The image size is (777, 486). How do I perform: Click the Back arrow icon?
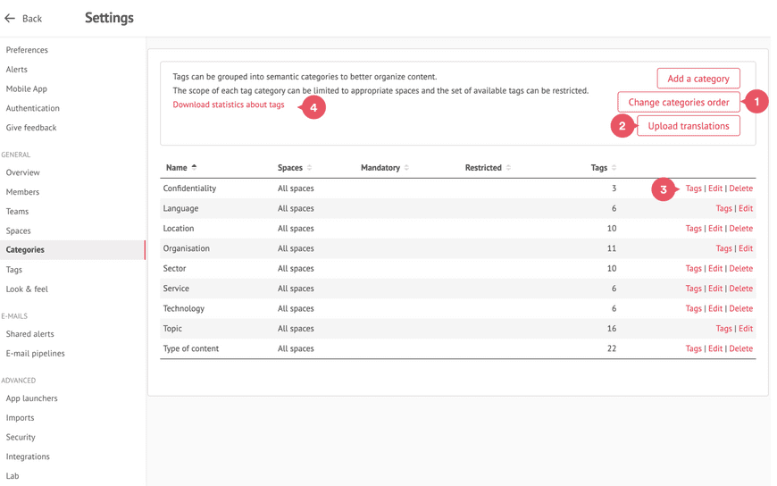(10, 19)
